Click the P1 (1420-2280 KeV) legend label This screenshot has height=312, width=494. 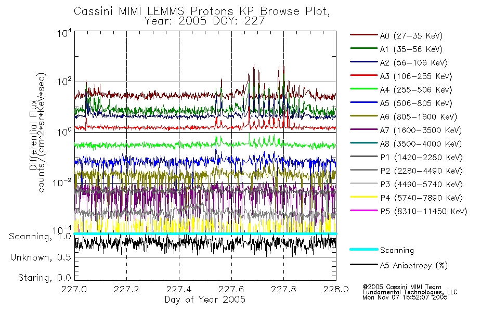click(x=421, y=158)
